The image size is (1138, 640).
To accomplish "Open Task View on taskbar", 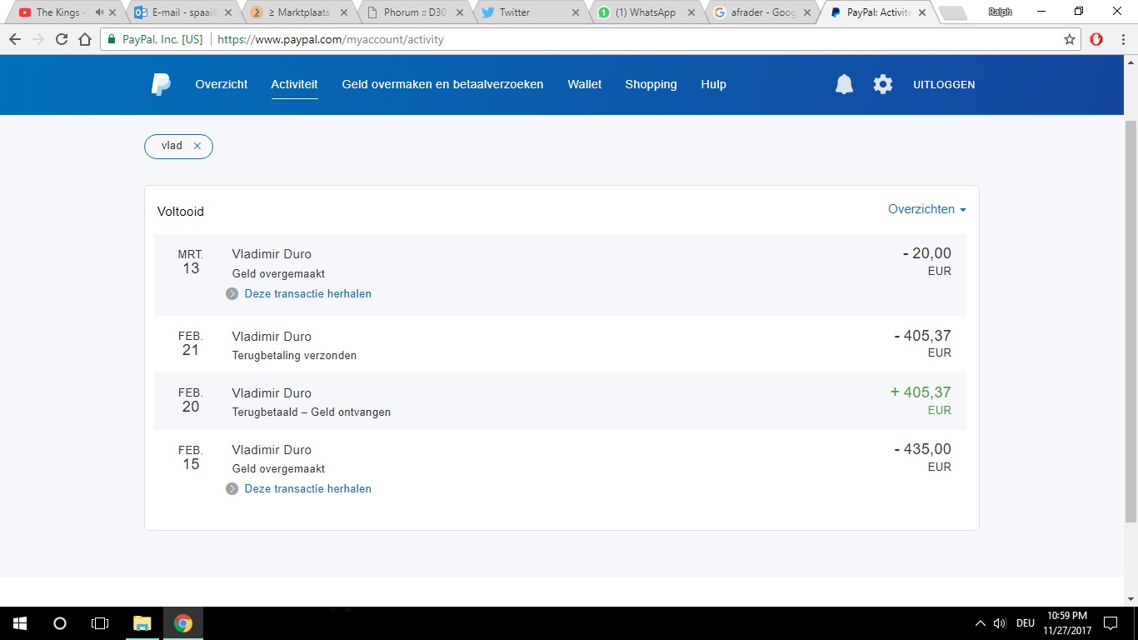I will pos(100,623).
